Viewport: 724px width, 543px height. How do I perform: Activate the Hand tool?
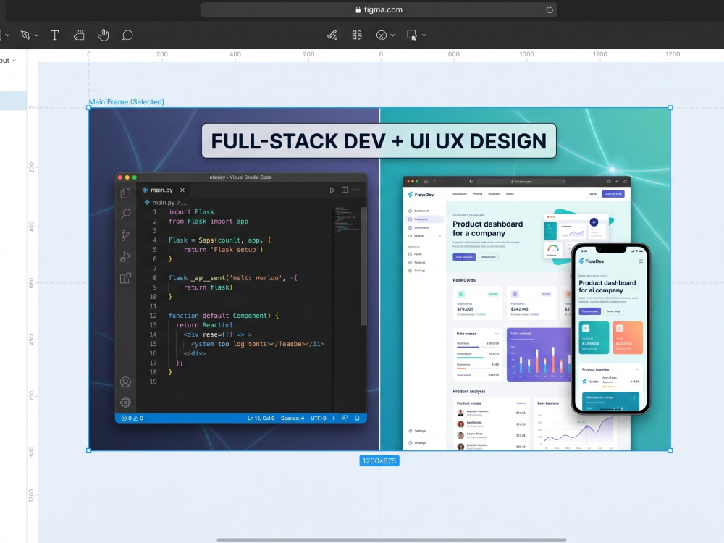[103, 35]
